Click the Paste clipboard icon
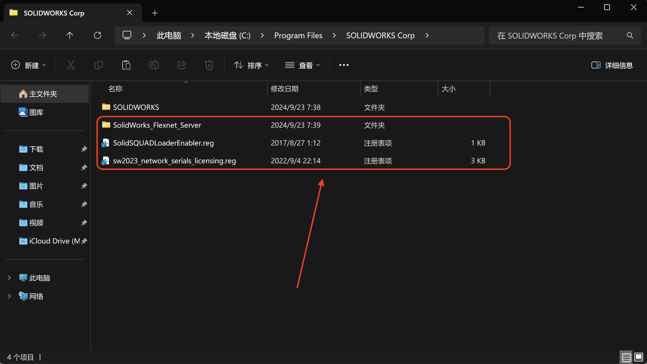The height and width of the screenshot is (364, 647). pyautogui.click(x=126, y=65)
